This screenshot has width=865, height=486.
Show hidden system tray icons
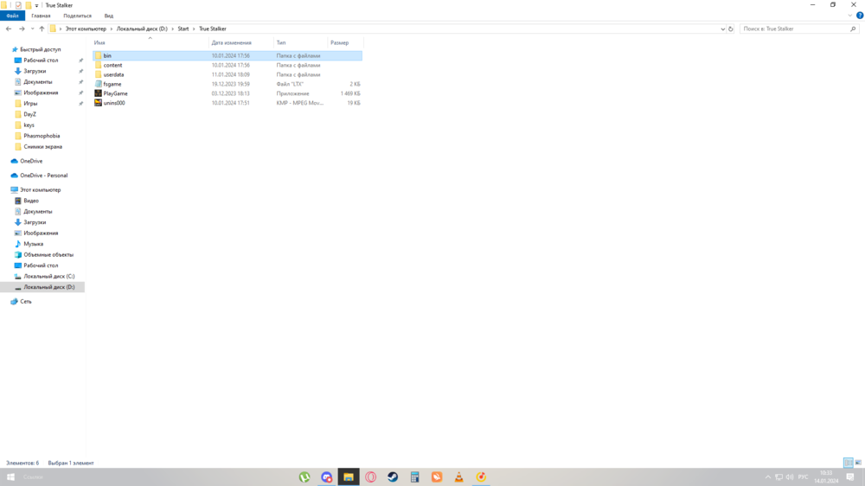point(768,477)
